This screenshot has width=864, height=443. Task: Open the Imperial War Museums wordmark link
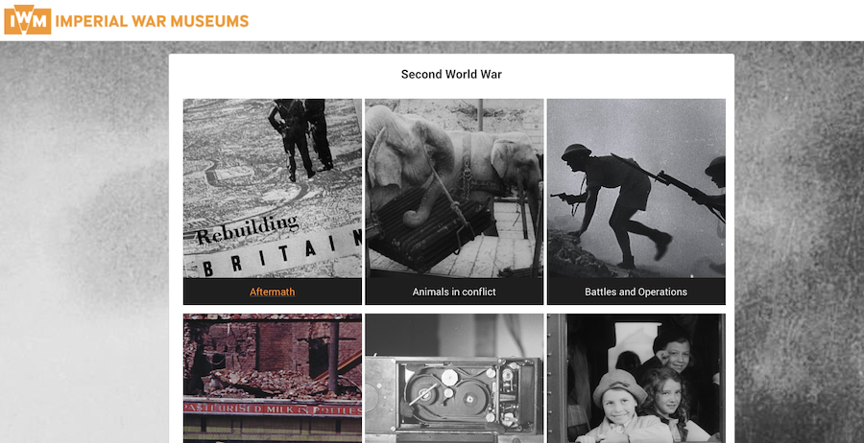tap(152, 21)
